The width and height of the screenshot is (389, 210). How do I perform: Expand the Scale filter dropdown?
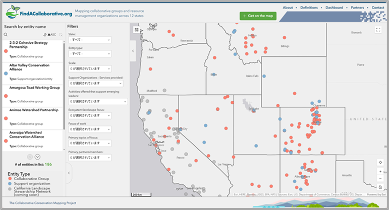[x=89, y=68]
